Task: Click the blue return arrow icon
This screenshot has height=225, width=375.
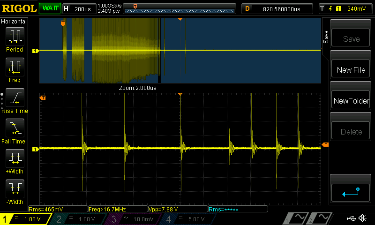Action: [x=351, y=193]
